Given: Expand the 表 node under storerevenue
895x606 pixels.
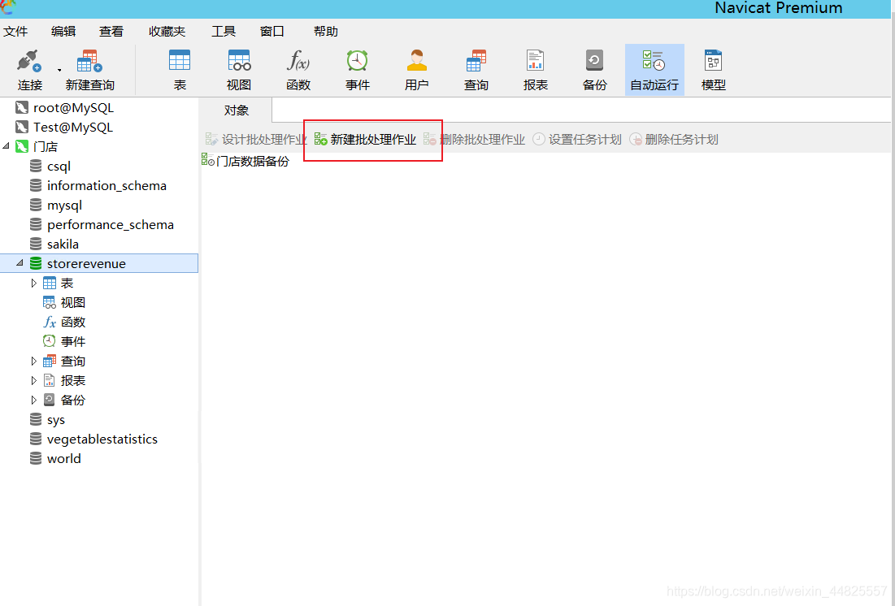Looking at the screenshot, I should coord(33,283).
